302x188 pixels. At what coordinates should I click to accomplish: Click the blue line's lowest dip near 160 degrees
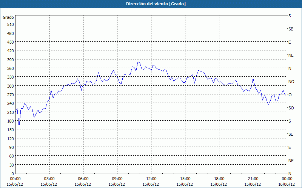[19, 127]
